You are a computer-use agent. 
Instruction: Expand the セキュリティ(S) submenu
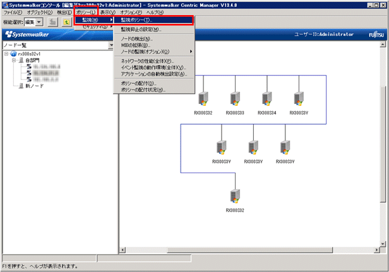(x=95, y=26)
